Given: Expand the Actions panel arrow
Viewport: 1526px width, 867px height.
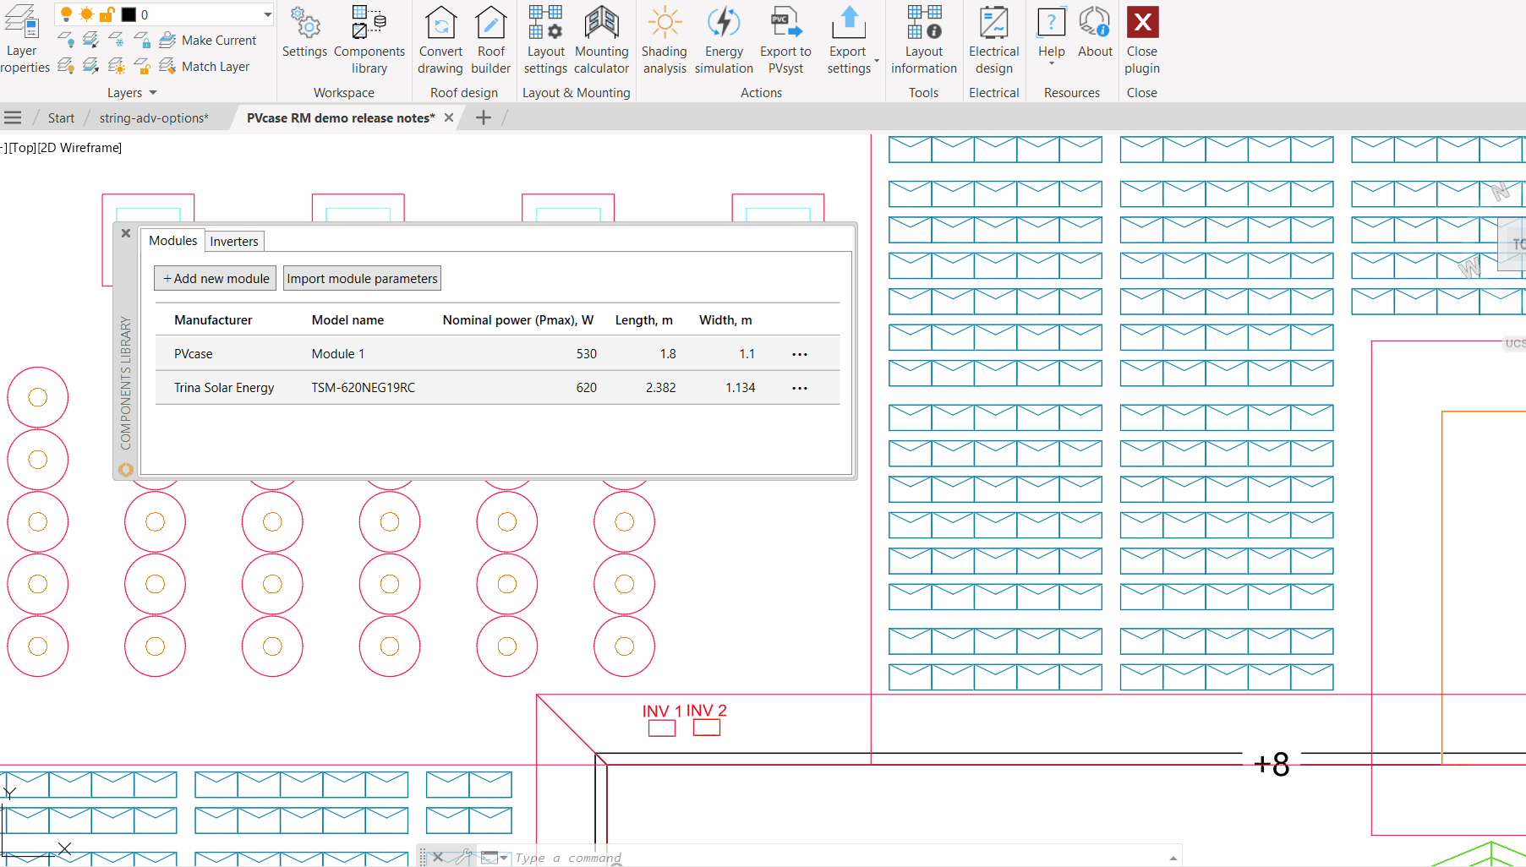Looking at the screenshot, I should click(x=877, y=61).
